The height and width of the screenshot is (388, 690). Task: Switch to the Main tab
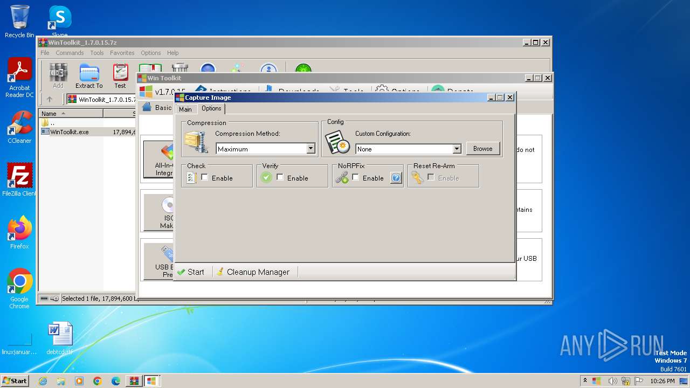[185, 109]
